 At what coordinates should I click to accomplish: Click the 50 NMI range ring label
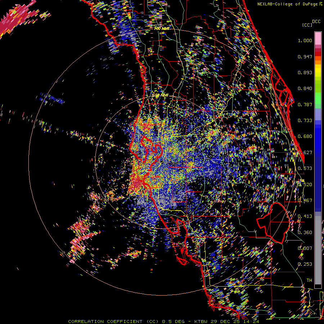[162, 95]
